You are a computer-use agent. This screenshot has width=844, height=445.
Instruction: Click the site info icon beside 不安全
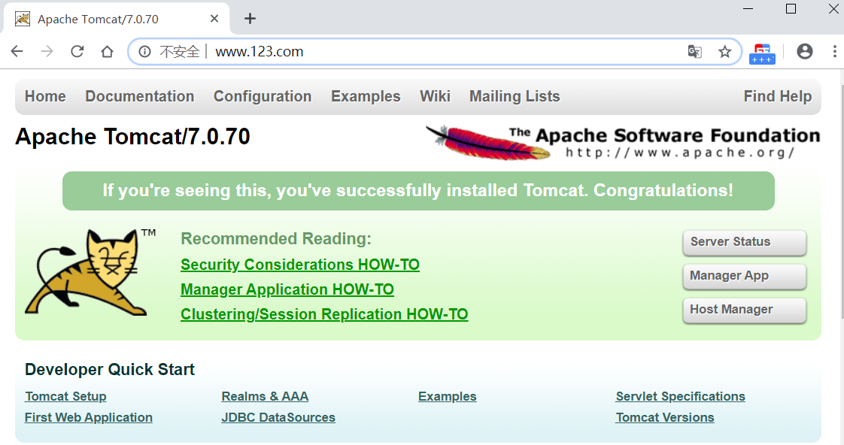point(144,52)
